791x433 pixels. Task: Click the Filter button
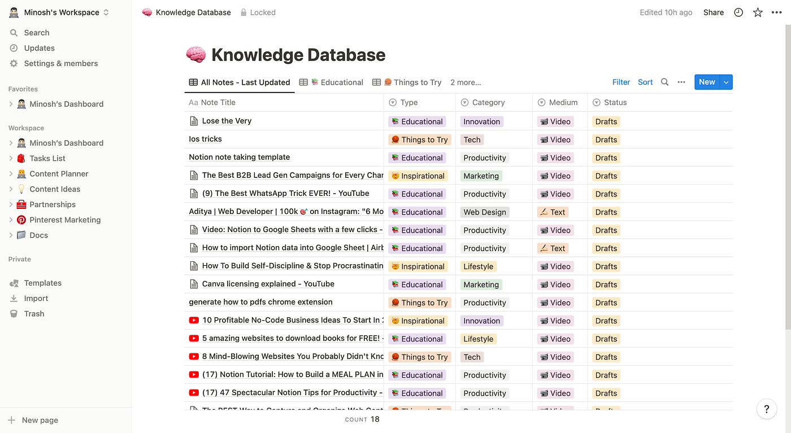coord(621,82)
